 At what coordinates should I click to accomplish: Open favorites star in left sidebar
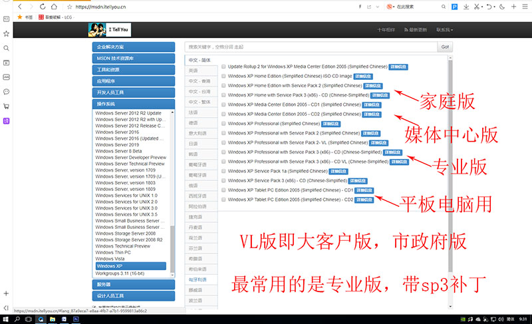tap(6, 33)
